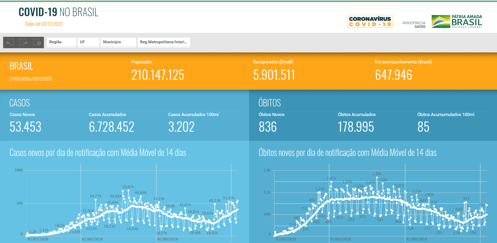
Task: Click the Ministério da Saúde logo
Action: 414,25
